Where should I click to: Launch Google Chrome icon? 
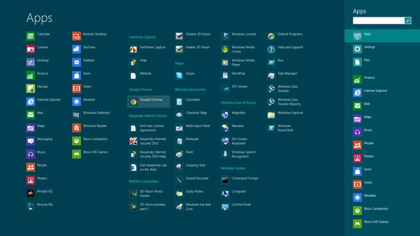click(133, 101)
